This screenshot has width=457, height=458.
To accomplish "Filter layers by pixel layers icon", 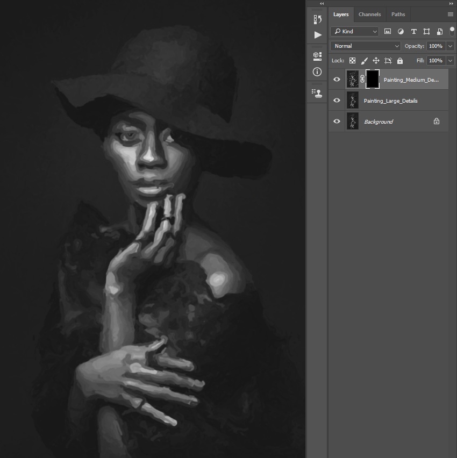I will [388, 32].
